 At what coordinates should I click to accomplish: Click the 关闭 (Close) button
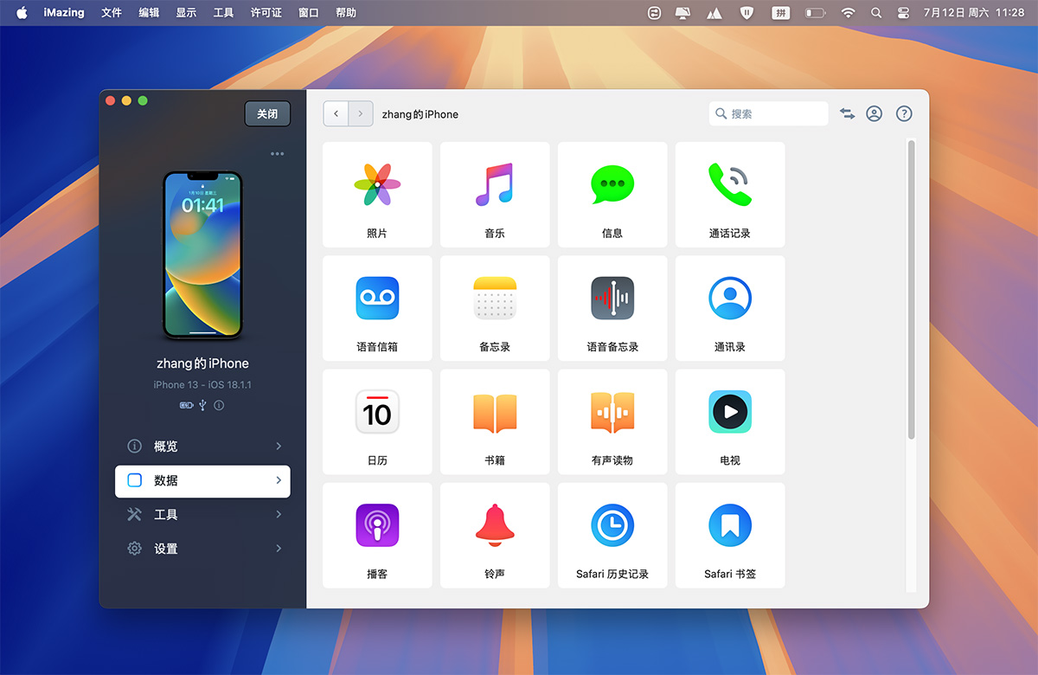267,113
